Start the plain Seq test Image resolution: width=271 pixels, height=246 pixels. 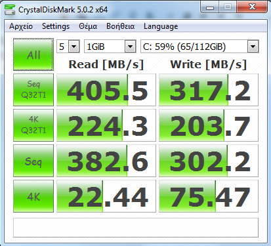click(x=33, y=161)
